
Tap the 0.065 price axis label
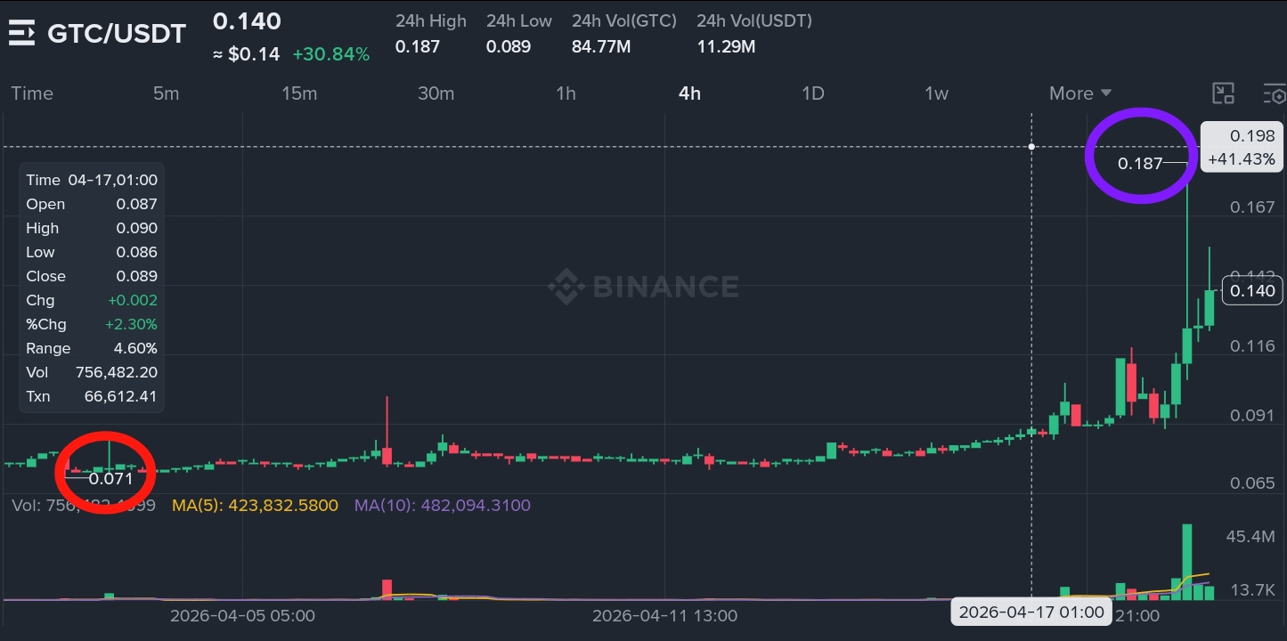[x=1252, y=483]
